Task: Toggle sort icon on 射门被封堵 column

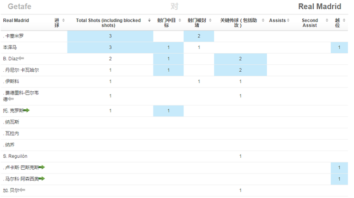Action: pos(210,20)
